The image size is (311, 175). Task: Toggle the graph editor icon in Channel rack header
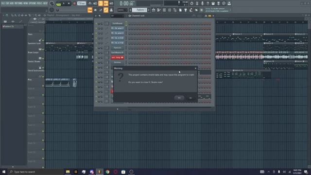pos(206,16)
